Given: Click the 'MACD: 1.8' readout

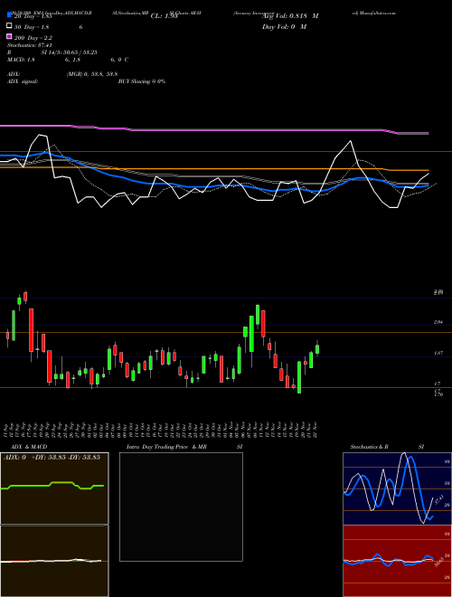Looking at the screenshot, I should click(x=22, y=60).
